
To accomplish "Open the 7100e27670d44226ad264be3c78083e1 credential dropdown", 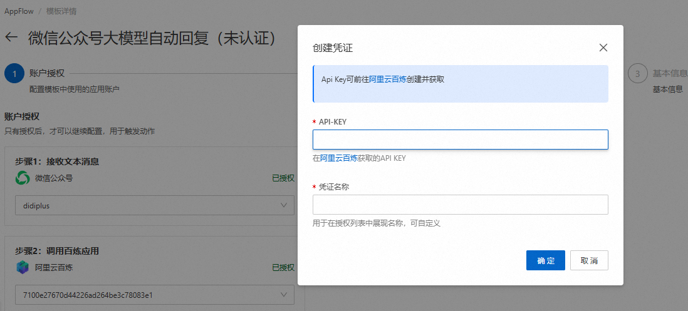I will 154,295.
